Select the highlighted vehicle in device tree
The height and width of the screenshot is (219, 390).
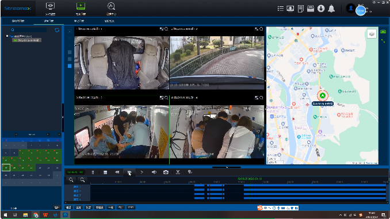(x=27, y=40)
